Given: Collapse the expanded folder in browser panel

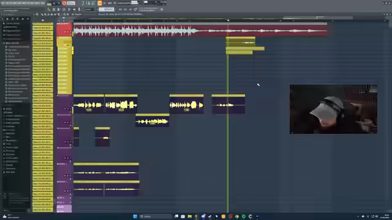Looking at the screenshot, I should click(4, 43).
